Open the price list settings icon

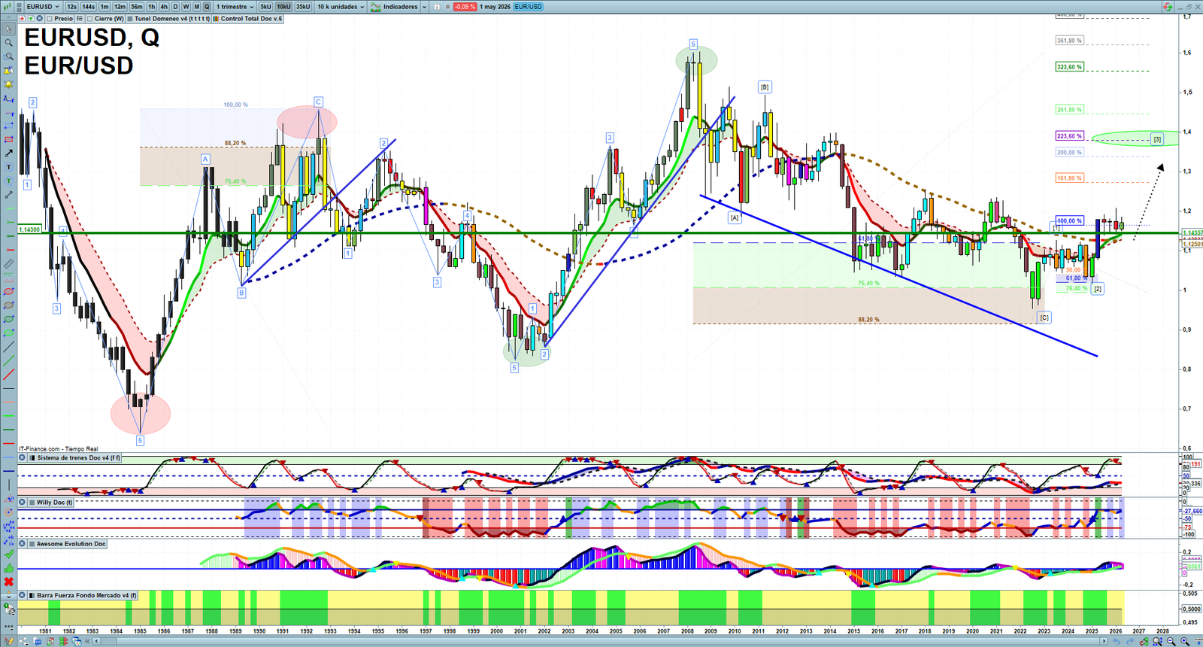coord(80,18)
